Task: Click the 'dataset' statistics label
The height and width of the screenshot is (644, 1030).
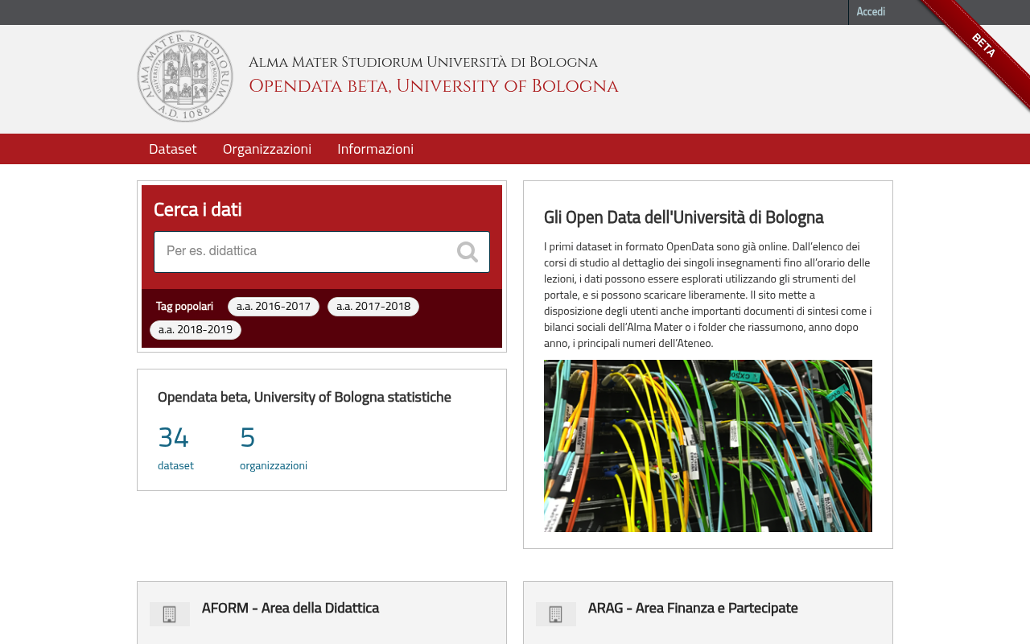Action: [x=175, y=465]
